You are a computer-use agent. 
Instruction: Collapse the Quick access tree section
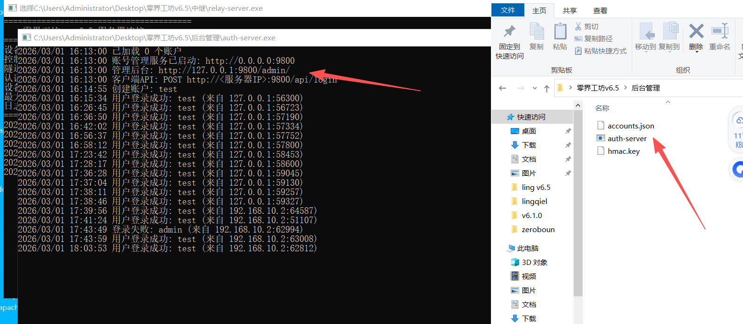[x=503, y=117]
